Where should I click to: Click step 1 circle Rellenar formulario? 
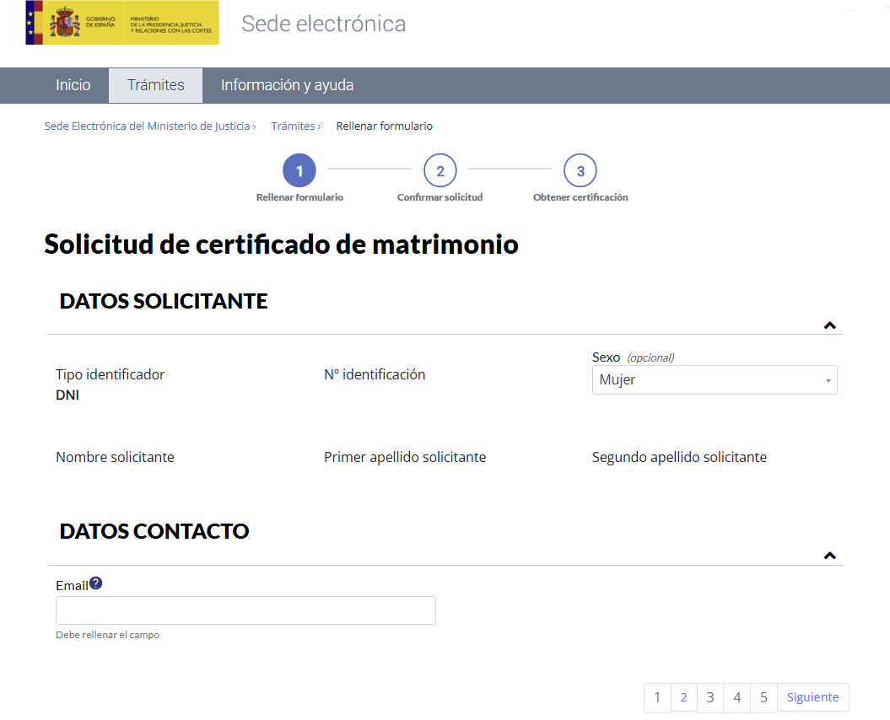(299, 169)
